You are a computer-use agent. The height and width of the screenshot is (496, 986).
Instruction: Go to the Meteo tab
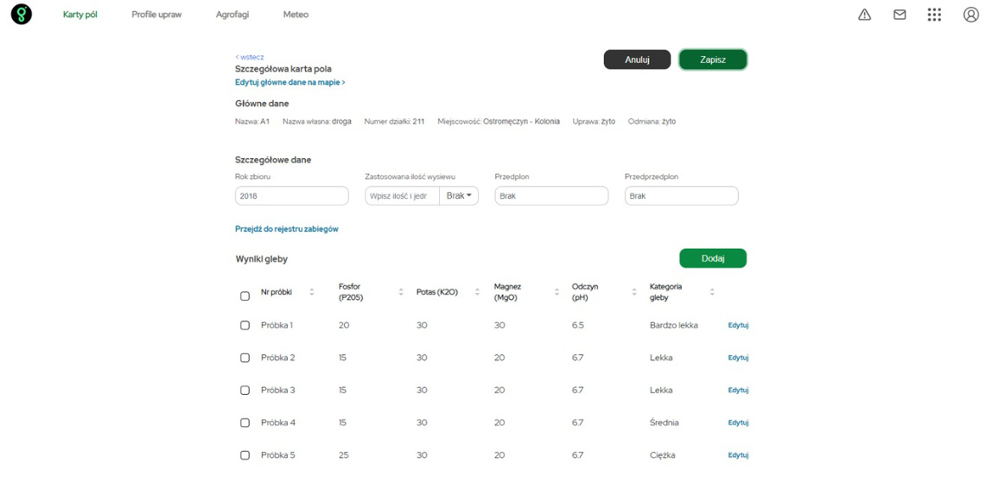(296, 15)
